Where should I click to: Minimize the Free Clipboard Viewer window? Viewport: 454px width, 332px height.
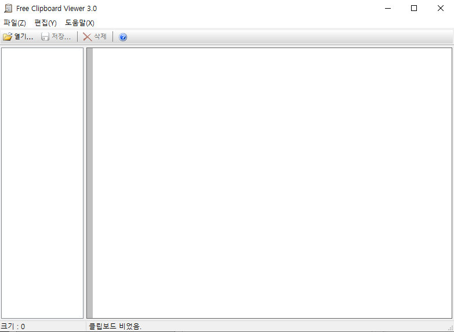tap(388, 8)
